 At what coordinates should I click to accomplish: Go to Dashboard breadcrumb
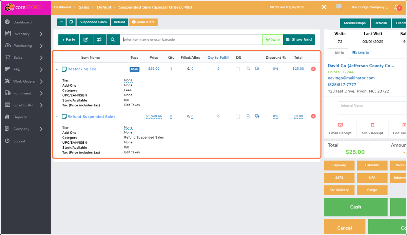63,7
